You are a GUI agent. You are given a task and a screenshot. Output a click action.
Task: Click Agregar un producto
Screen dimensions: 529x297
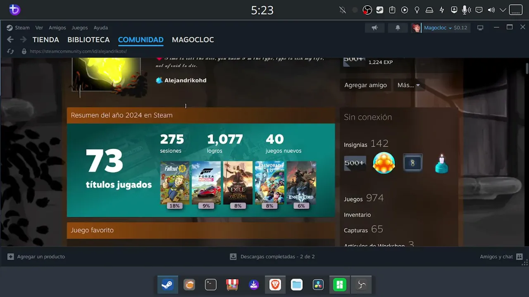tap(36, 257)
